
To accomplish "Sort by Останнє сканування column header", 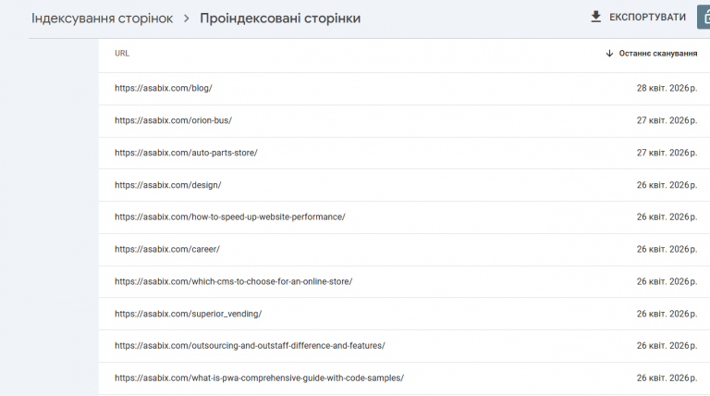I will click(658, 54).
